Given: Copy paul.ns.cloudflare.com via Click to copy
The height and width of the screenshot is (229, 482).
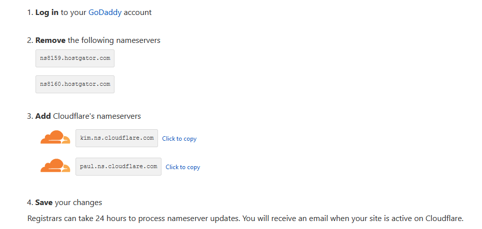Looking at the screenshot, I should click(182, 167).
